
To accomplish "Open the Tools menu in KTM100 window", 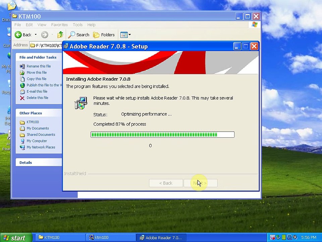I will (x=77, y=25).
